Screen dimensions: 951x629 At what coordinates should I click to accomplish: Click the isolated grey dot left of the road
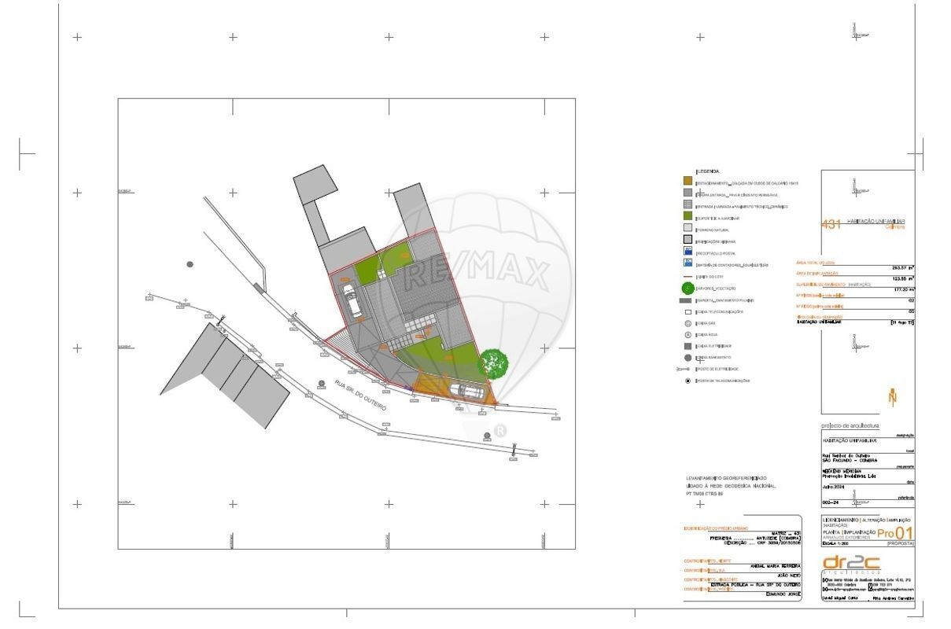coord(190,265)
